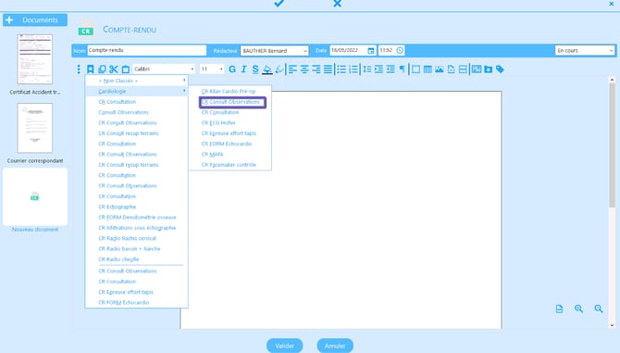This screenshot has width=620, height=353.
Task: Toggle bold (G) formatting
Action: point(232,69)
